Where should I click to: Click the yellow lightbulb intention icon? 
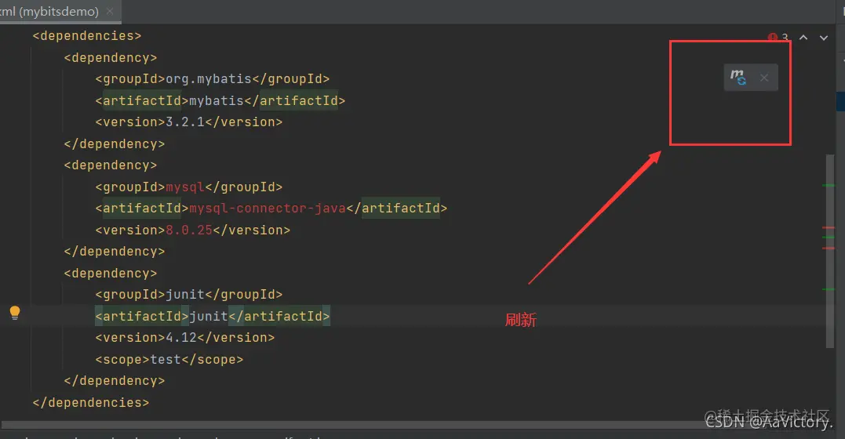(15, 313)
